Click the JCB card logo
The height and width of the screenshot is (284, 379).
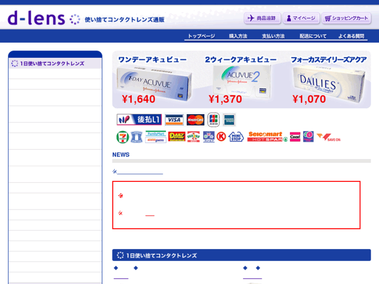coord(213,119)
